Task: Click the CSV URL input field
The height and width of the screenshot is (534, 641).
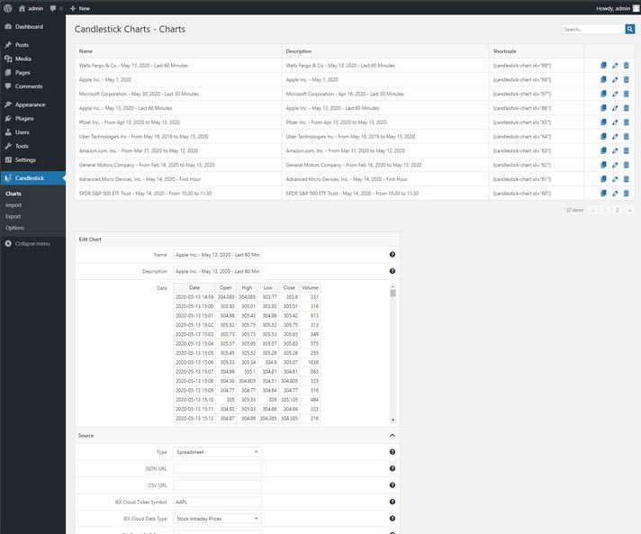Action: click(x=217, y=485)
